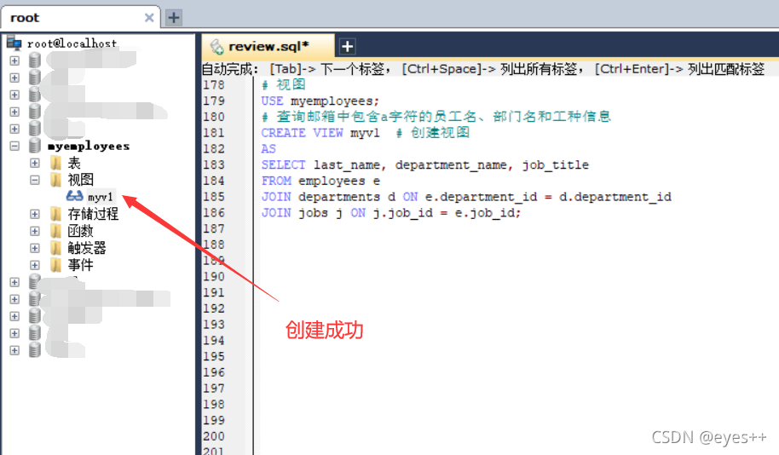Select the 事件 folder label
This screenshot has width=779, height=455.
(x=80, y=265)
